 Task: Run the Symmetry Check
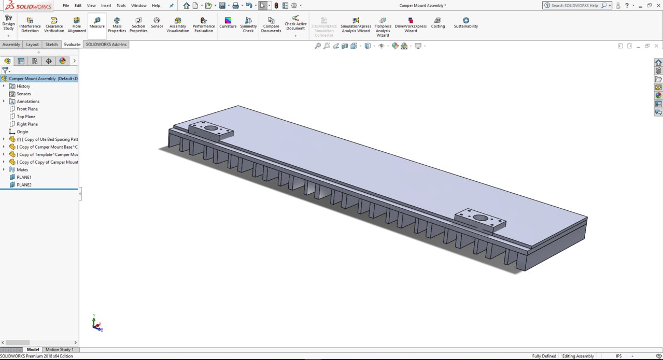point(248,26)
